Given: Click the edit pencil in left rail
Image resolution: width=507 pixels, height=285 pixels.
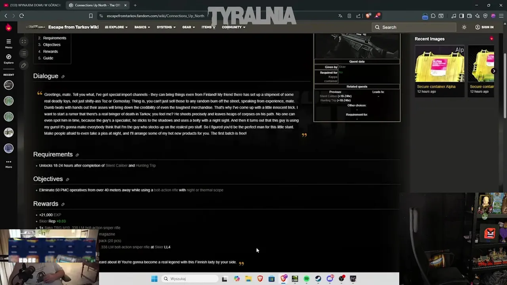Looking at the screenshot, I should [x=24, y=65].
